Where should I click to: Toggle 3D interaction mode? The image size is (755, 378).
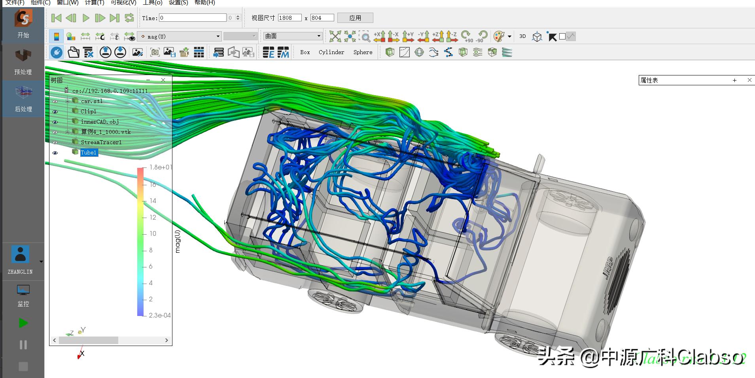coord(522,36)
